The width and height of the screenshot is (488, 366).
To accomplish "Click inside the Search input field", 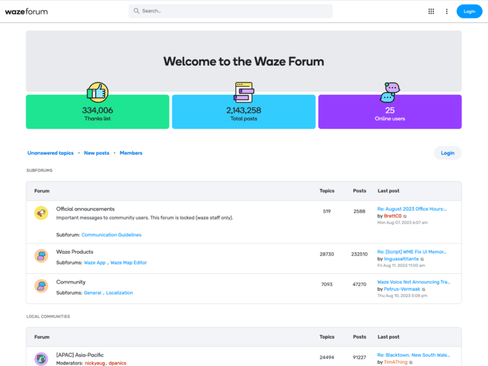I will pyautogui.click(x=229, y=11).
